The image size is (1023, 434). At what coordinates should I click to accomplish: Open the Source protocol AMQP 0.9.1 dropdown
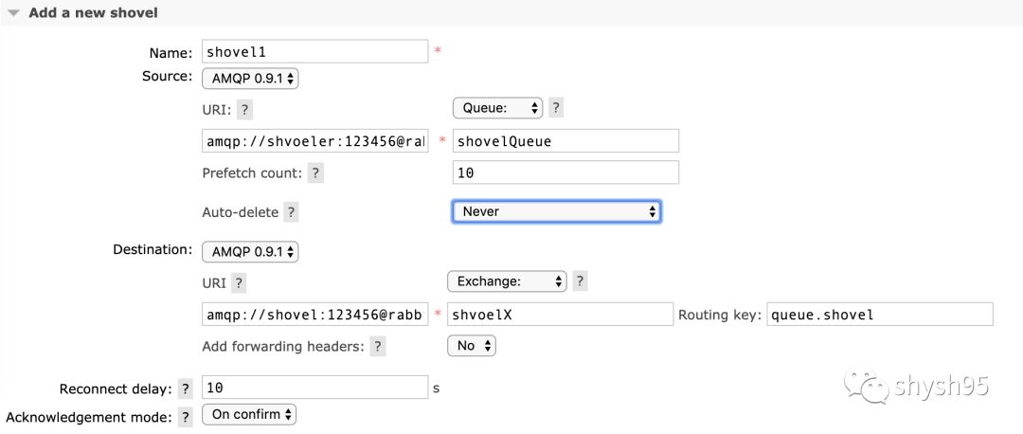pos(250,78)
